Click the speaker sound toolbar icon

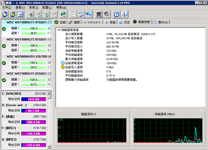(x=107, y=14)
